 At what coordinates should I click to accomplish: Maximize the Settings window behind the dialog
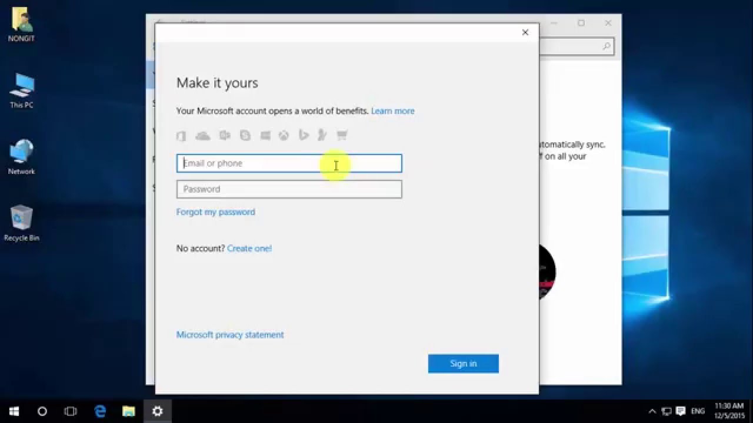[581, 23]
